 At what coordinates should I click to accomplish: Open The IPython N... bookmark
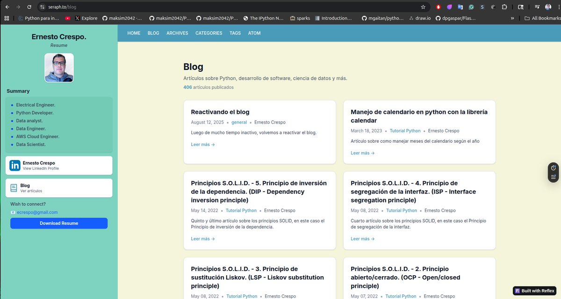264,18
